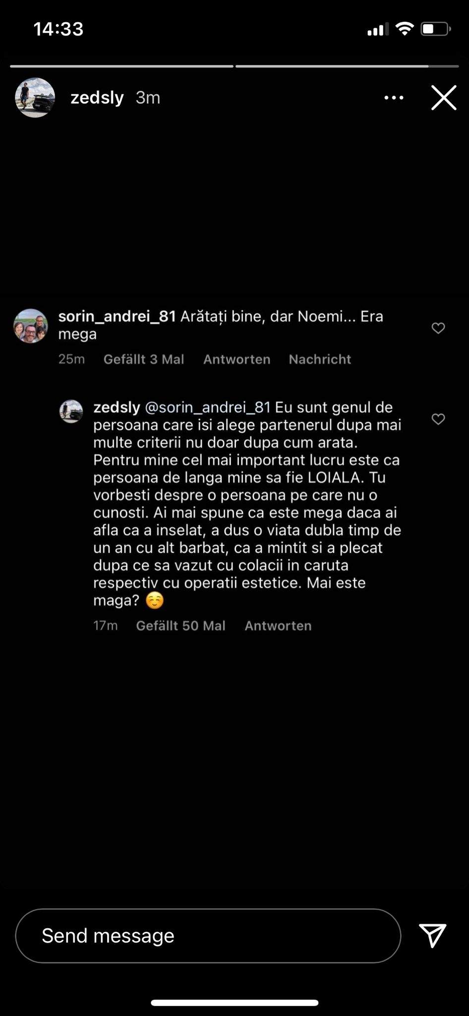This screenshot has width=469, height=1016.
Task: Open the three-dot story options menu
Action: pyautogui.click(x=394, y=98)
